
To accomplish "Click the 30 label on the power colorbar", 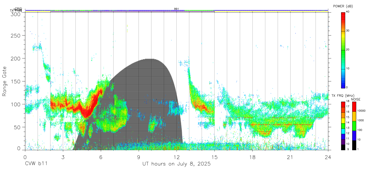I will click(x=348, y=31).
